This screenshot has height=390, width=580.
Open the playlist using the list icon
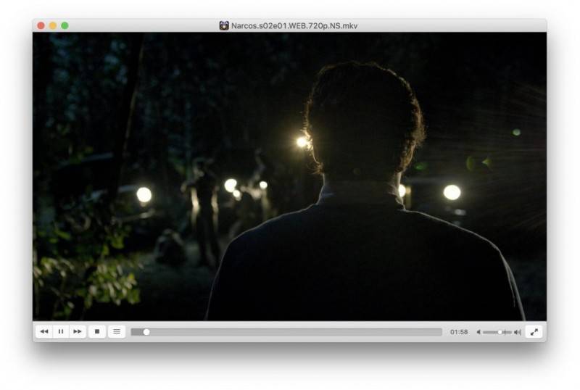(x=117, y=331)
